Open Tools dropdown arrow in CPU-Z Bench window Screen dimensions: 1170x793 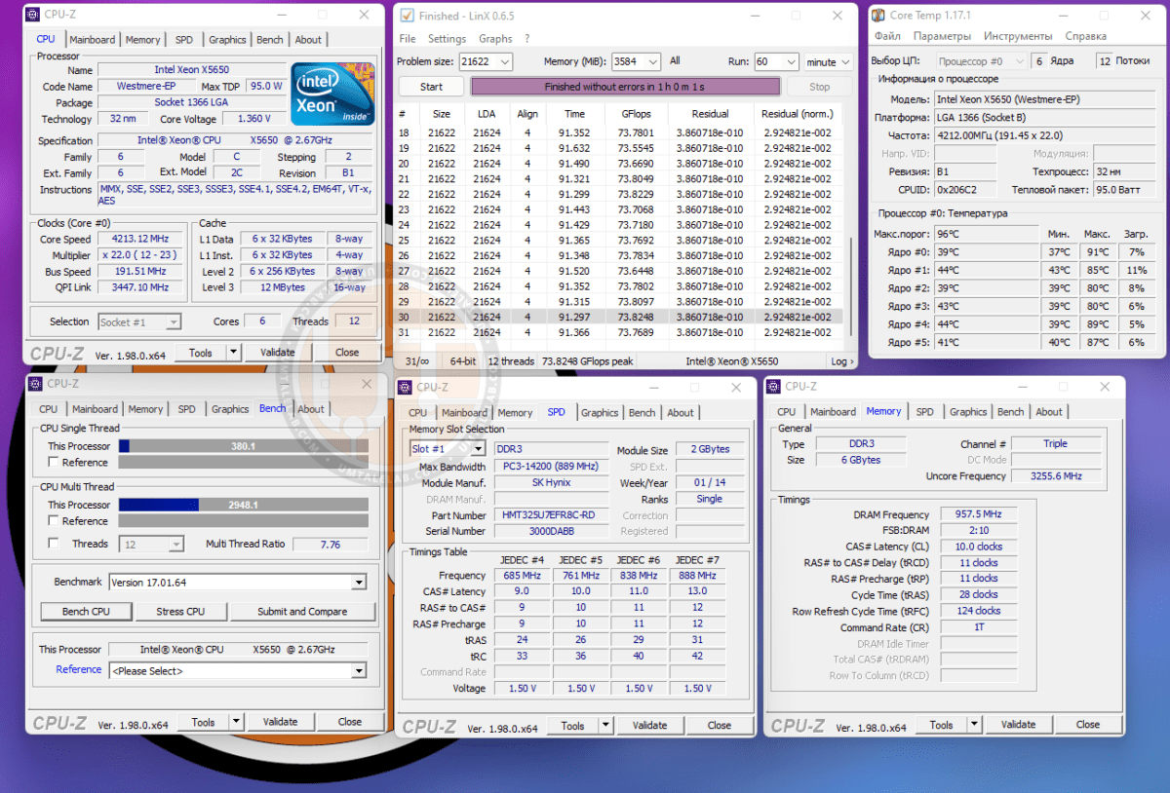pyautogui.click(x=236, y=722)
